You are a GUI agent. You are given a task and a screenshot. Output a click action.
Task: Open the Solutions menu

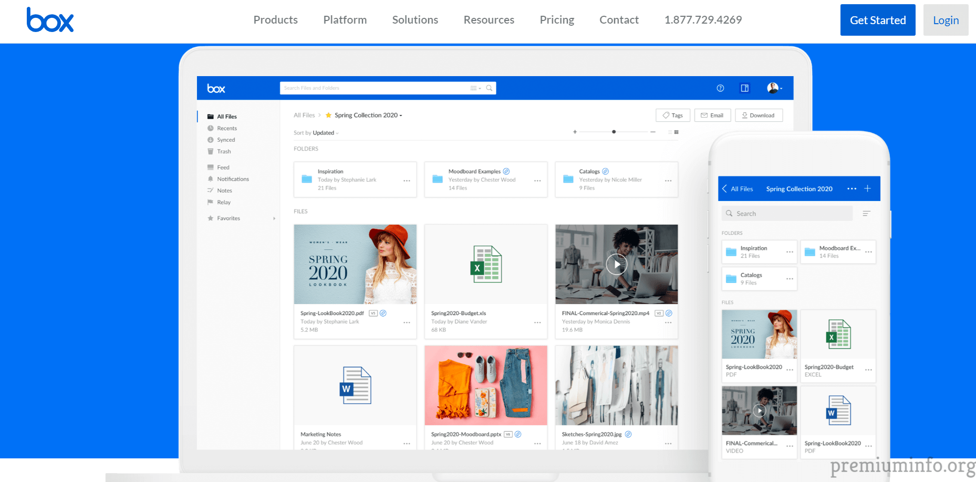pos(415,20)
